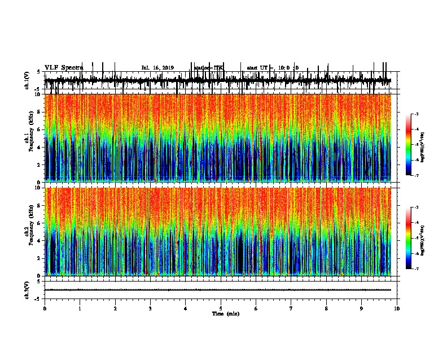Click the "8" kHz tick on ch.2 frequency axis

pos(40,206)
